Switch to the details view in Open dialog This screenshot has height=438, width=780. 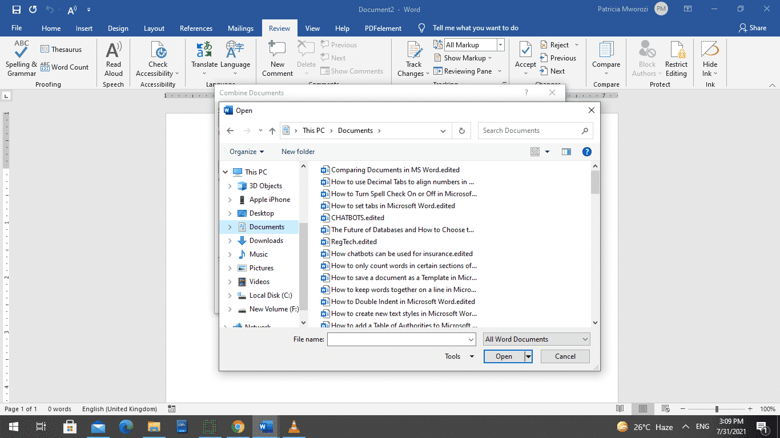pos(535,151)
